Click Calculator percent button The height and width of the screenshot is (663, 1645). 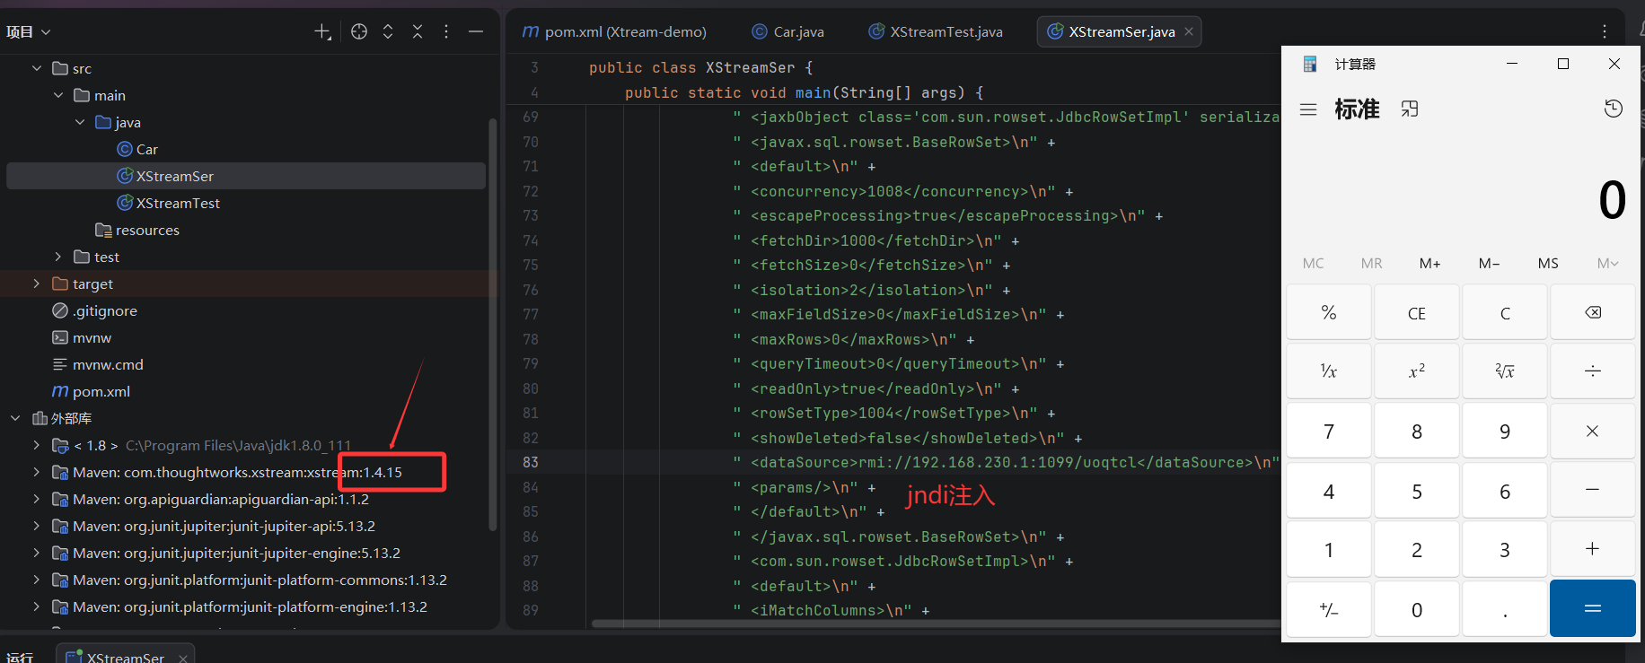click(x=1329, y=312)
